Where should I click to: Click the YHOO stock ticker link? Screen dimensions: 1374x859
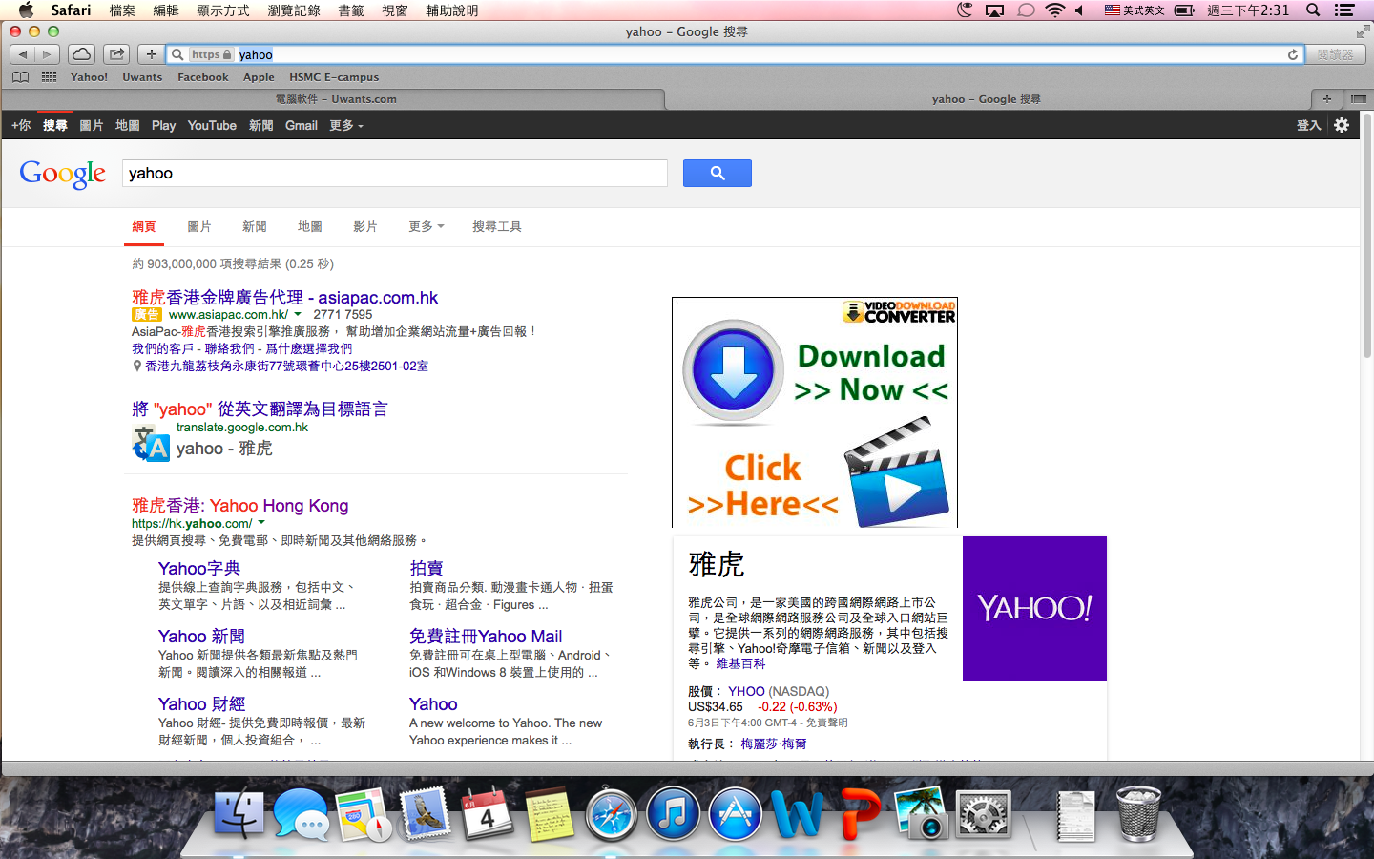pos(746,691)
